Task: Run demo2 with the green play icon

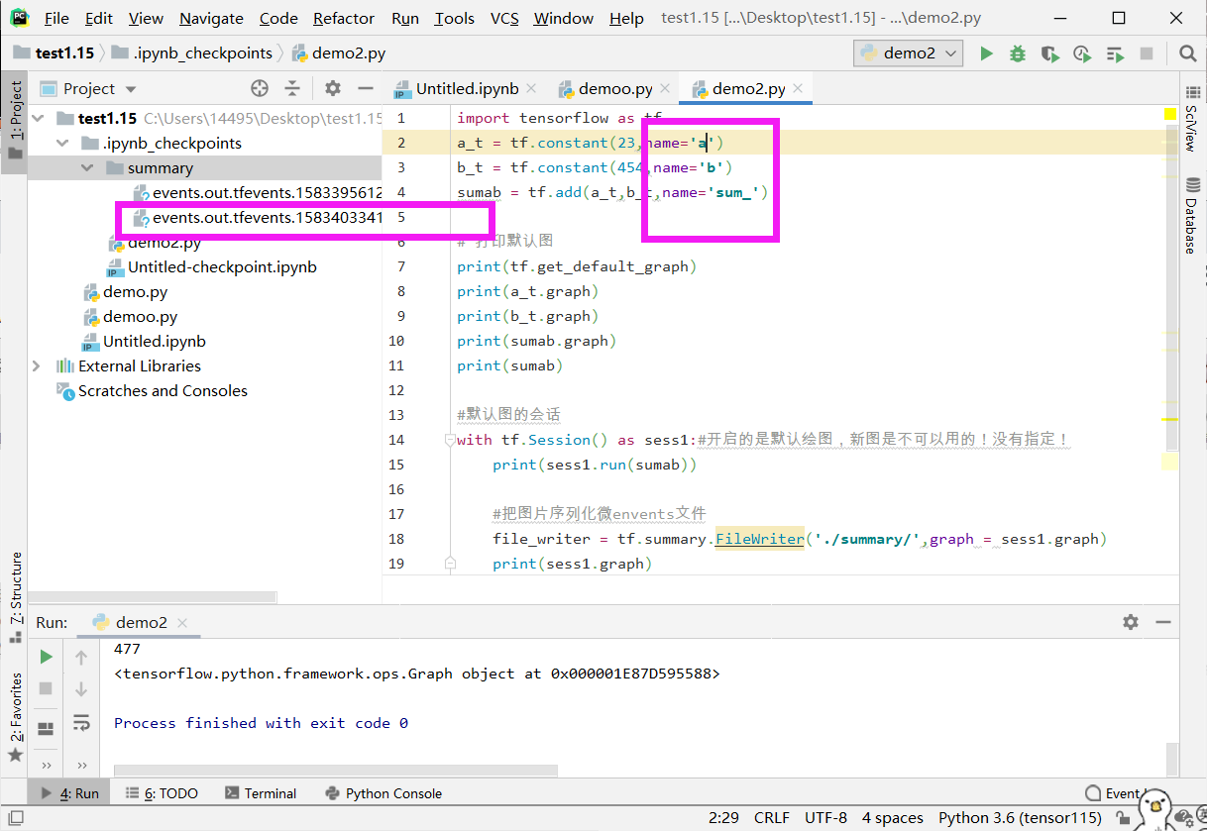Action: pyautogui.click(x=986, y=53)
